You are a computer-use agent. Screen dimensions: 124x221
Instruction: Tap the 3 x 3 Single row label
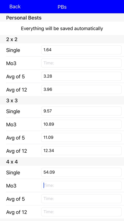(x=13, y=111)
